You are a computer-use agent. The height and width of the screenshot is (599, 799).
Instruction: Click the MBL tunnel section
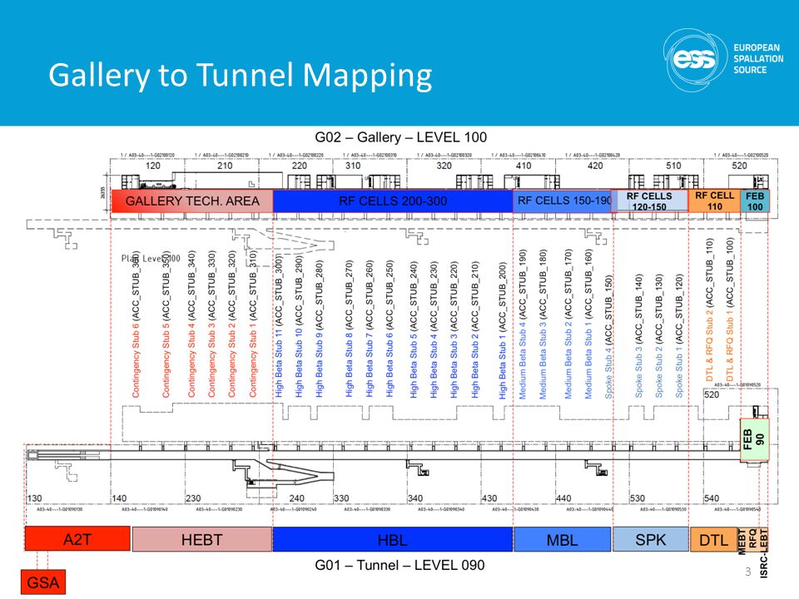click(x=562, y=539)
